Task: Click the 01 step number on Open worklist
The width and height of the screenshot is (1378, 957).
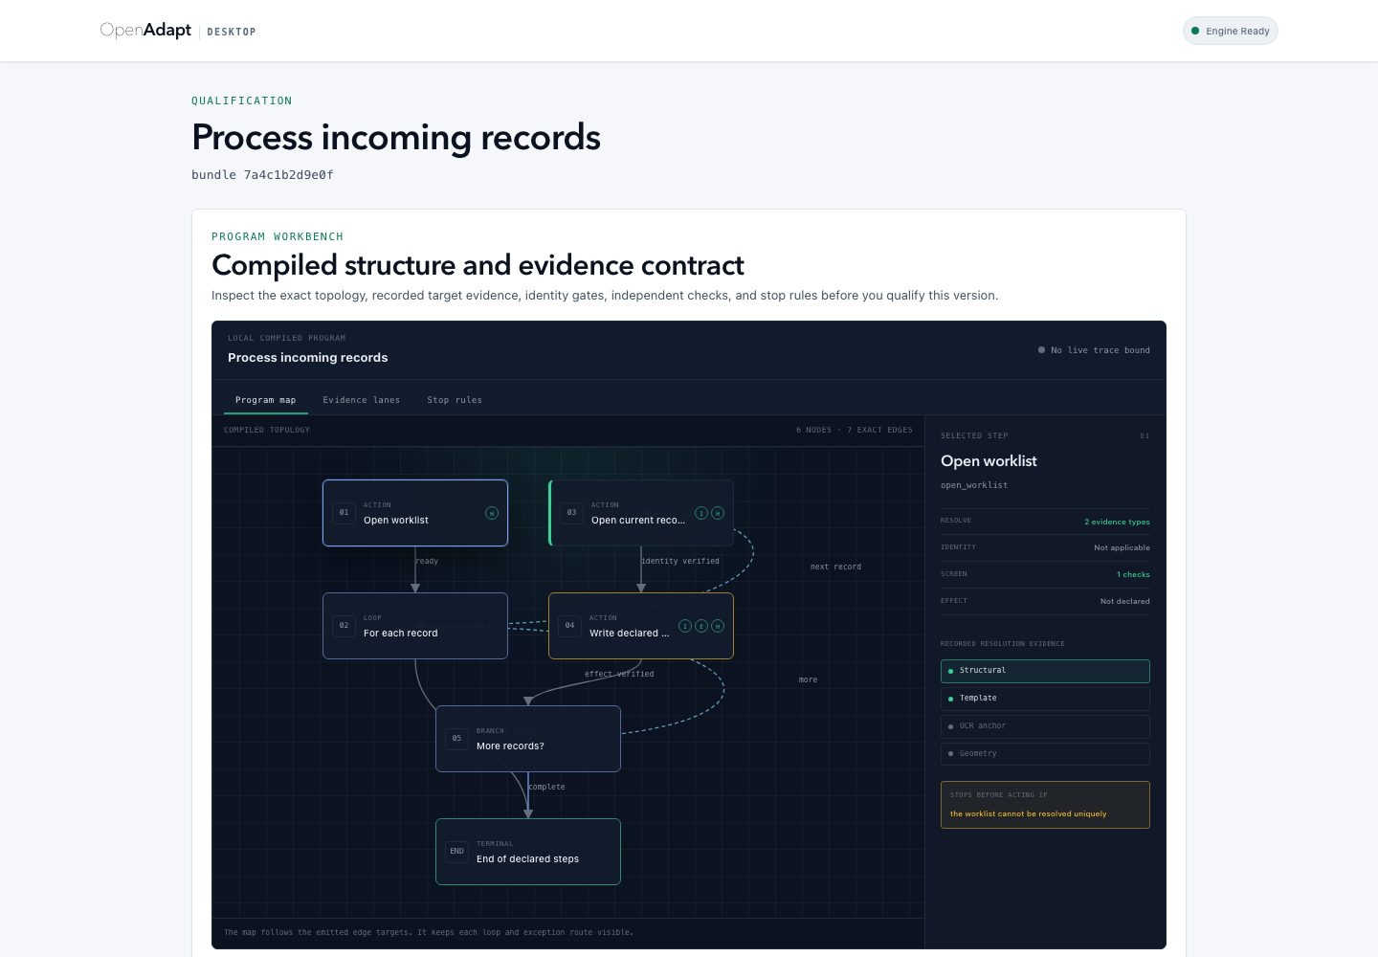Action: (344, 513)
